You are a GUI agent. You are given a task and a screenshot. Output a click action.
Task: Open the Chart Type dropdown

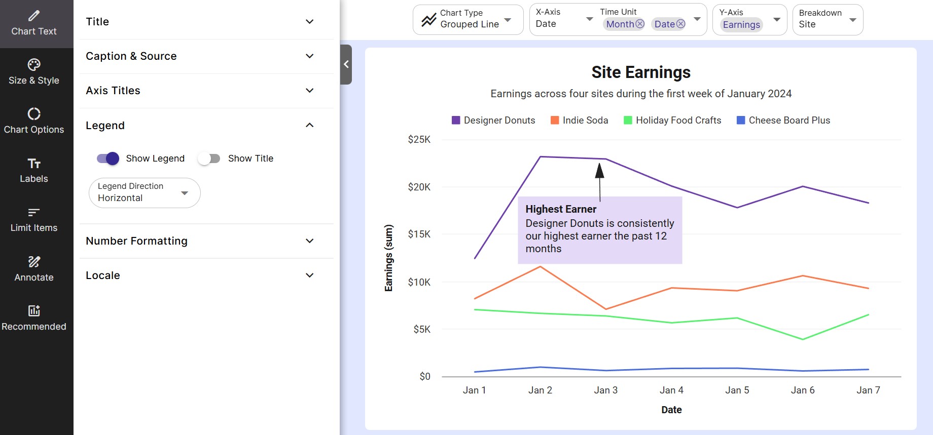468,20
